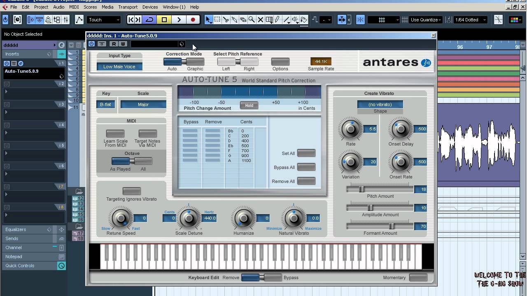
Task: Go to next marker in transport
Action: 138,19
